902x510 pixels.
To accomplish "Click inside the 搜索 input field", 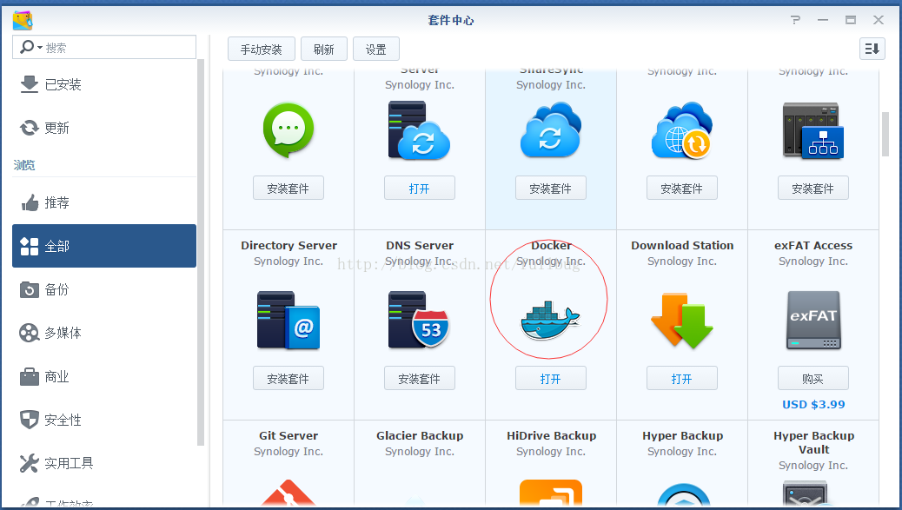I will coord(104,46).
